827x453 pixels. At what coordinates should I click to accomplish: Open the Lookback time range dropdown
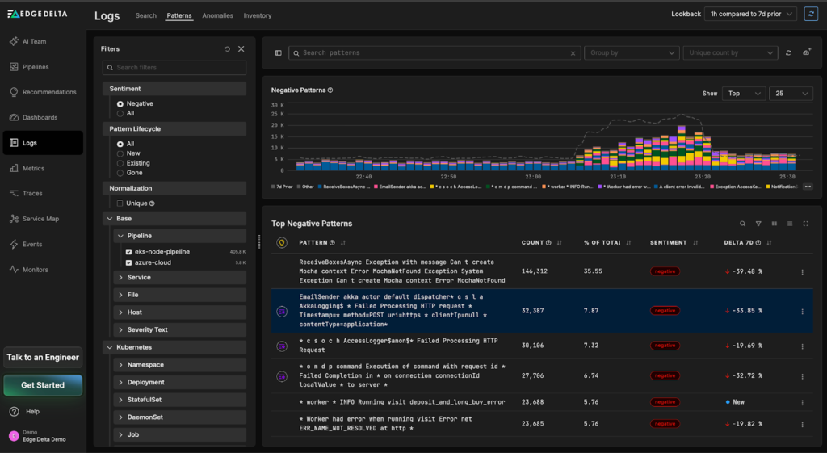[x=750, y=15]
